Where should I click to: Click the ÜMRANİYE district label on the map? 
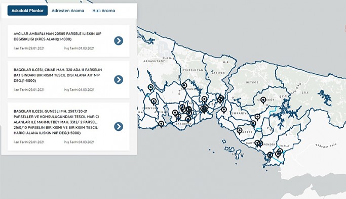(x=239, y=113)
